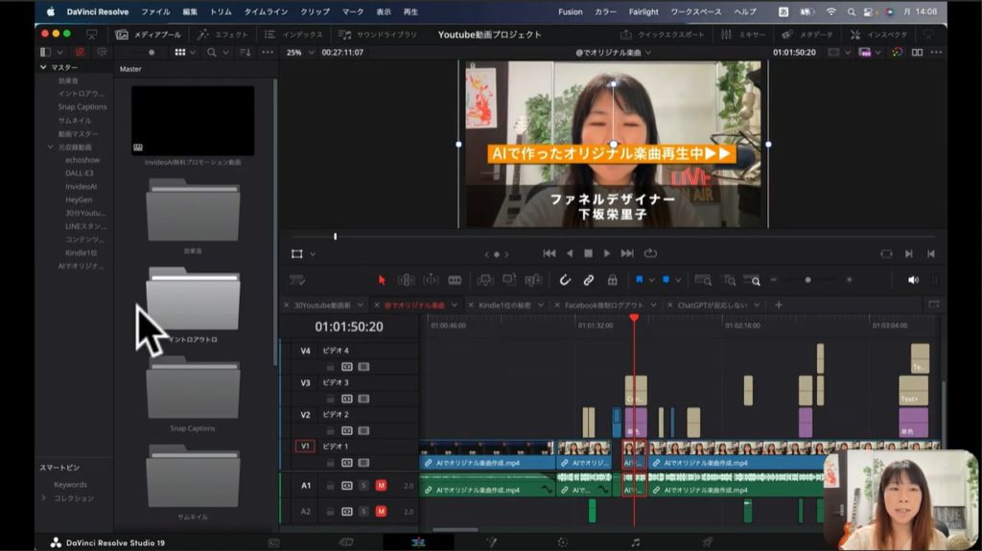982x551 pixels.
Task: Select the arrow Selection Mode tool
Action: [382, 280]
